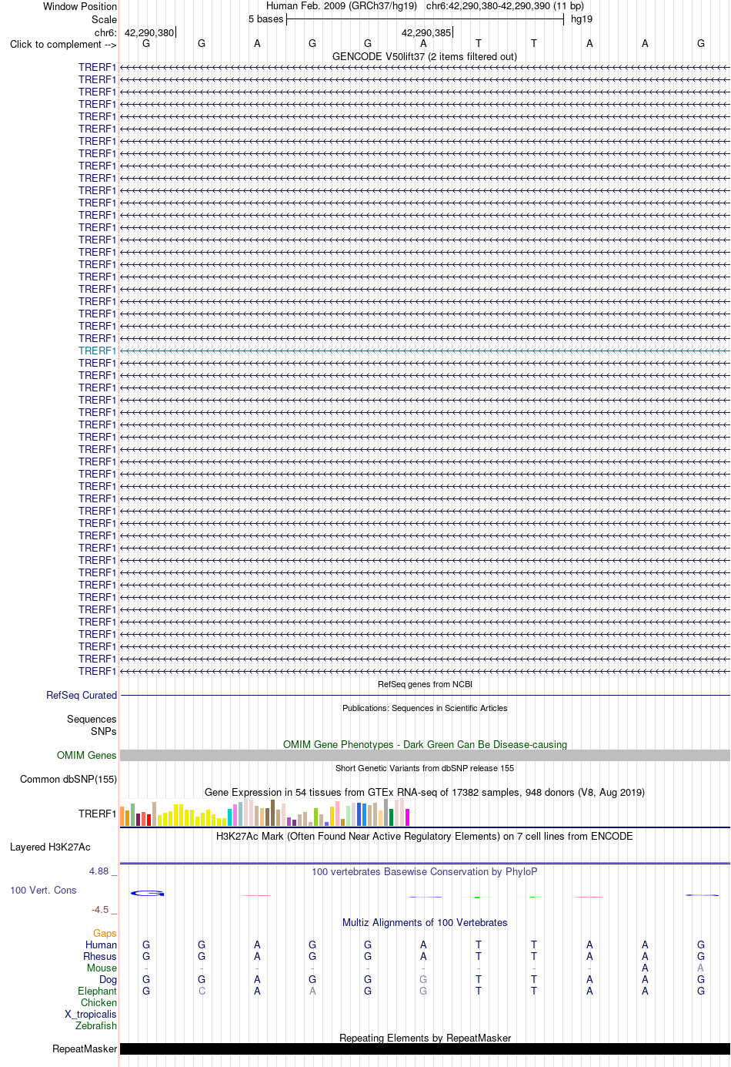Click the TRERF1 label beside GTEx bar chart
The height and width of the screenshot is (1067, 731).
pyautogui.click(x=97, y=814)
